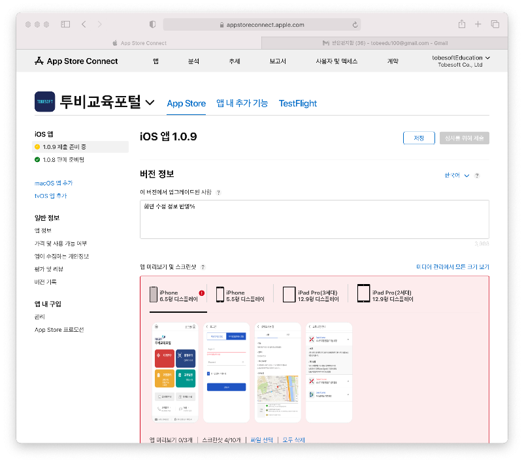The height and width of the screenshot is (463, 524).
Task: Switch to the App Store Connect browser tab
Action: tap(139, 43)
